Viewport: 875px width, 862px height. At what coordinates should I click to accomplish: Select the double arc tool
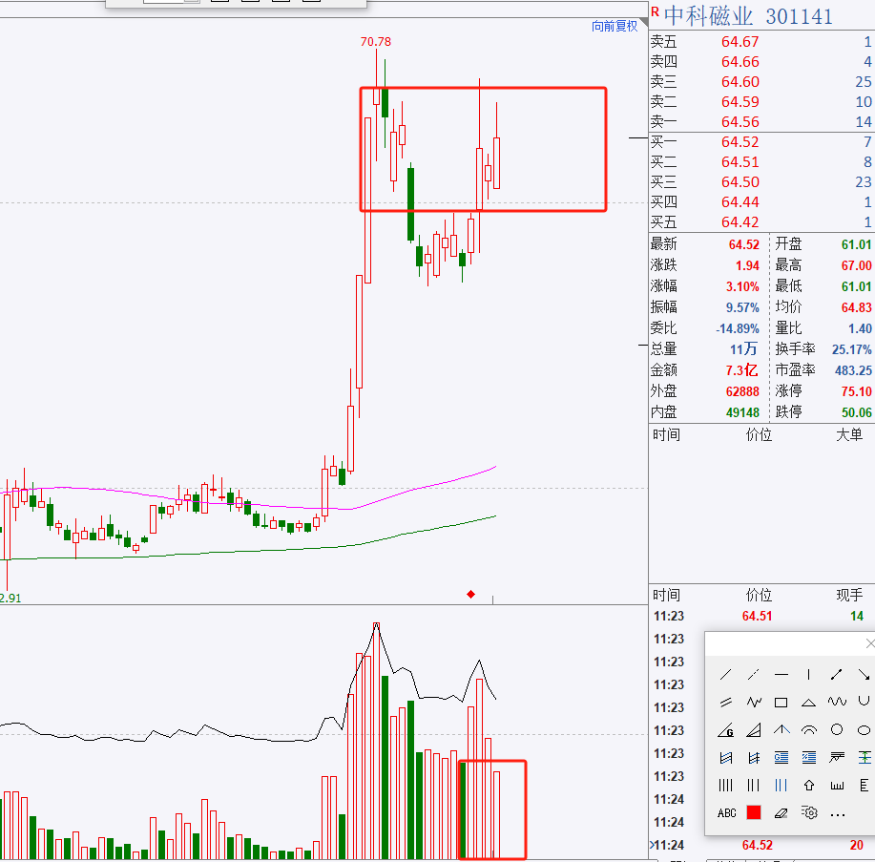(808, 729)
